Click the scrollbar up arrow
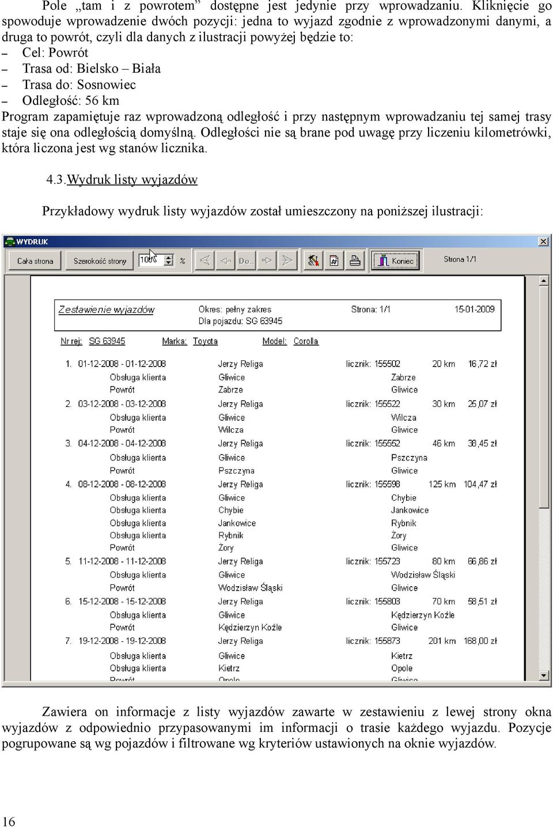This screenshot has width=553, height=827. click(x=544, y=281)
